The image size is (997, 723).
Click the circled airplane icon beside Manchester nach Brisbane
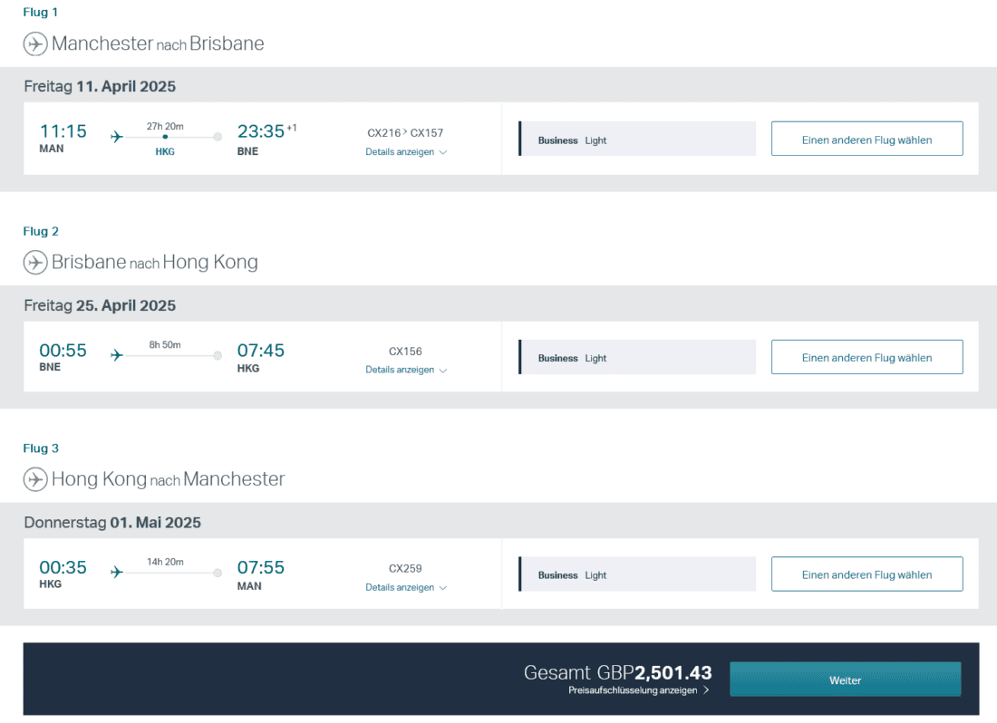click(35, 43)
